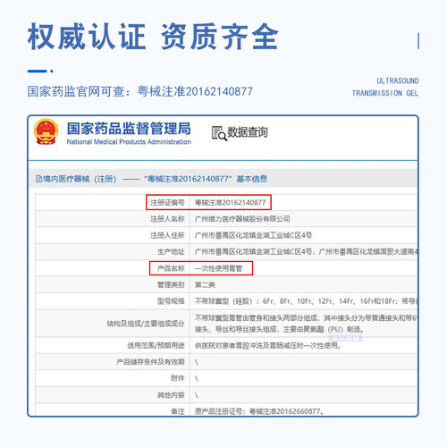
Task: Click 国家药品监督管理局 header title
Action: pos(129,129)
